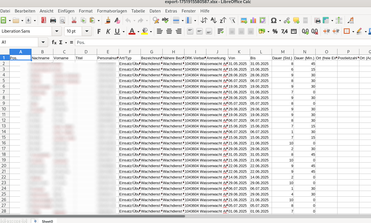The width and height of the screenshot is (371, 223).
Task: Apply the yellow background highlight color
Action: coord(145,31)
